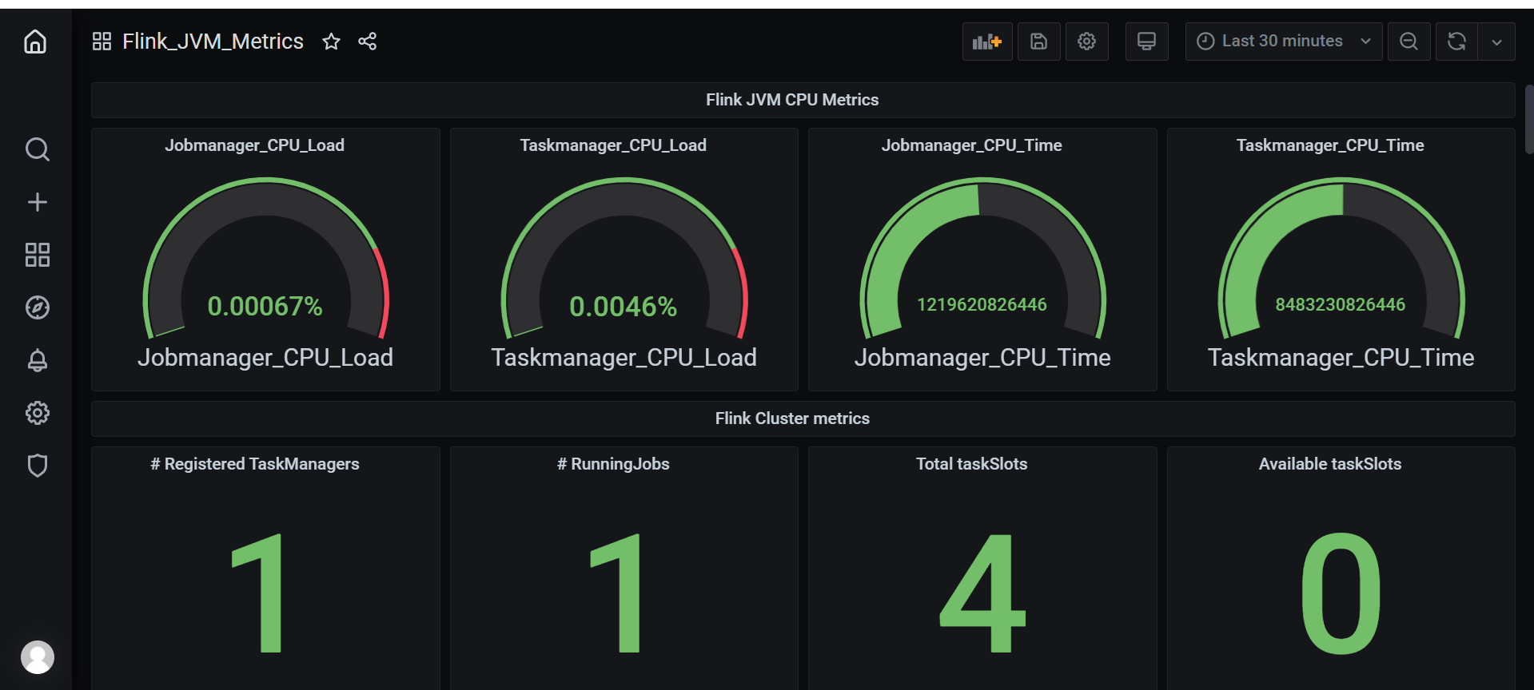This screenshot has height=690, width=1534.
Task: Click the RunningJobs stat value 1
Action: [x=616, y=593]
